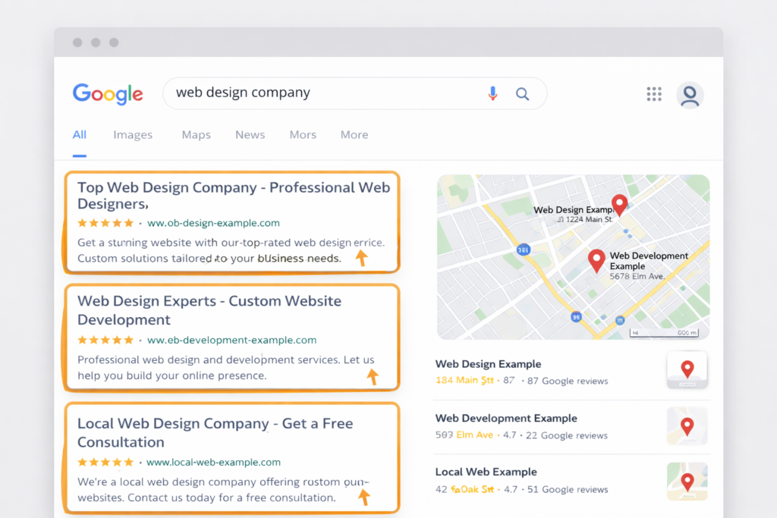Visit www.local-web-example.com link

(x=213, y=461)
